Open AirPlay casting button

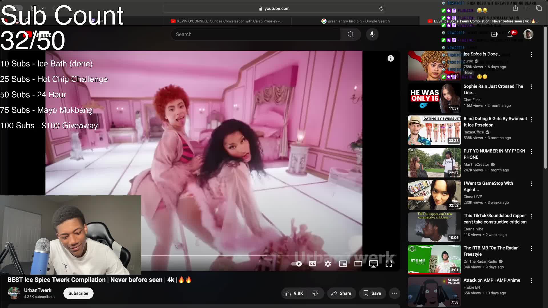(x=374, y=264)
